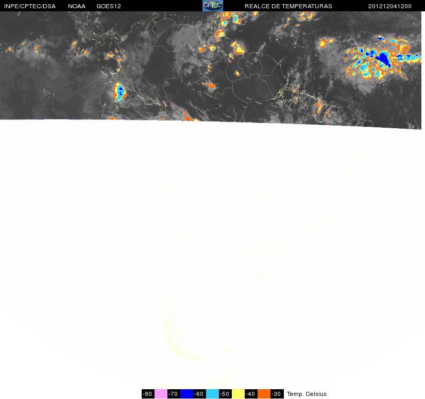Screen dimensions: 425x399
Task: Click the INPE/CPTEC/DSA header text
Action: point(30,6)
